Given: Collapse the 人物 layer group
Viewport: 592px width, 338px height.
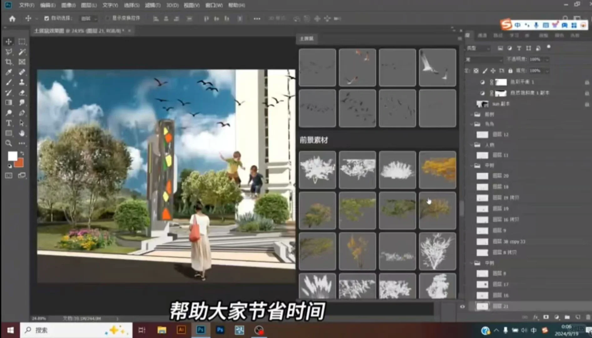Looking at the screenshot, I should tap(472, 145).
